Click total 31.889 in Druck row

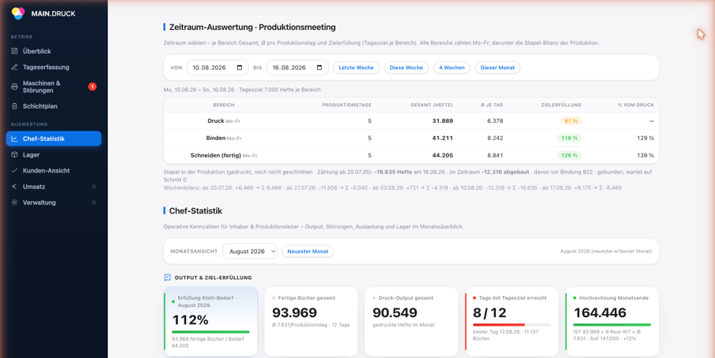442,121
